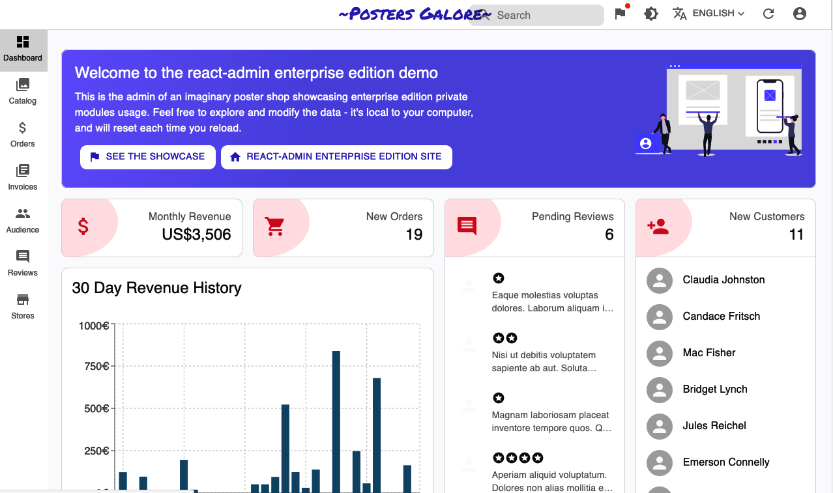This screenshot has height=493, width=833.
Task: Click the Catalog image icon
Action: coord(23,85)
